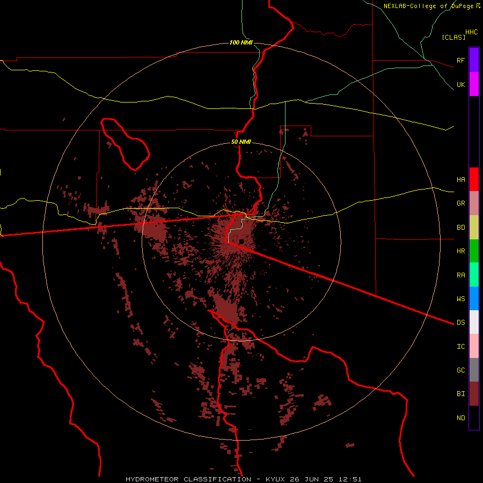Image resolution: width=483 pixels, height=483 pixels.
Task: Click the DS white legend swatch
Action: tap(474, 322)
